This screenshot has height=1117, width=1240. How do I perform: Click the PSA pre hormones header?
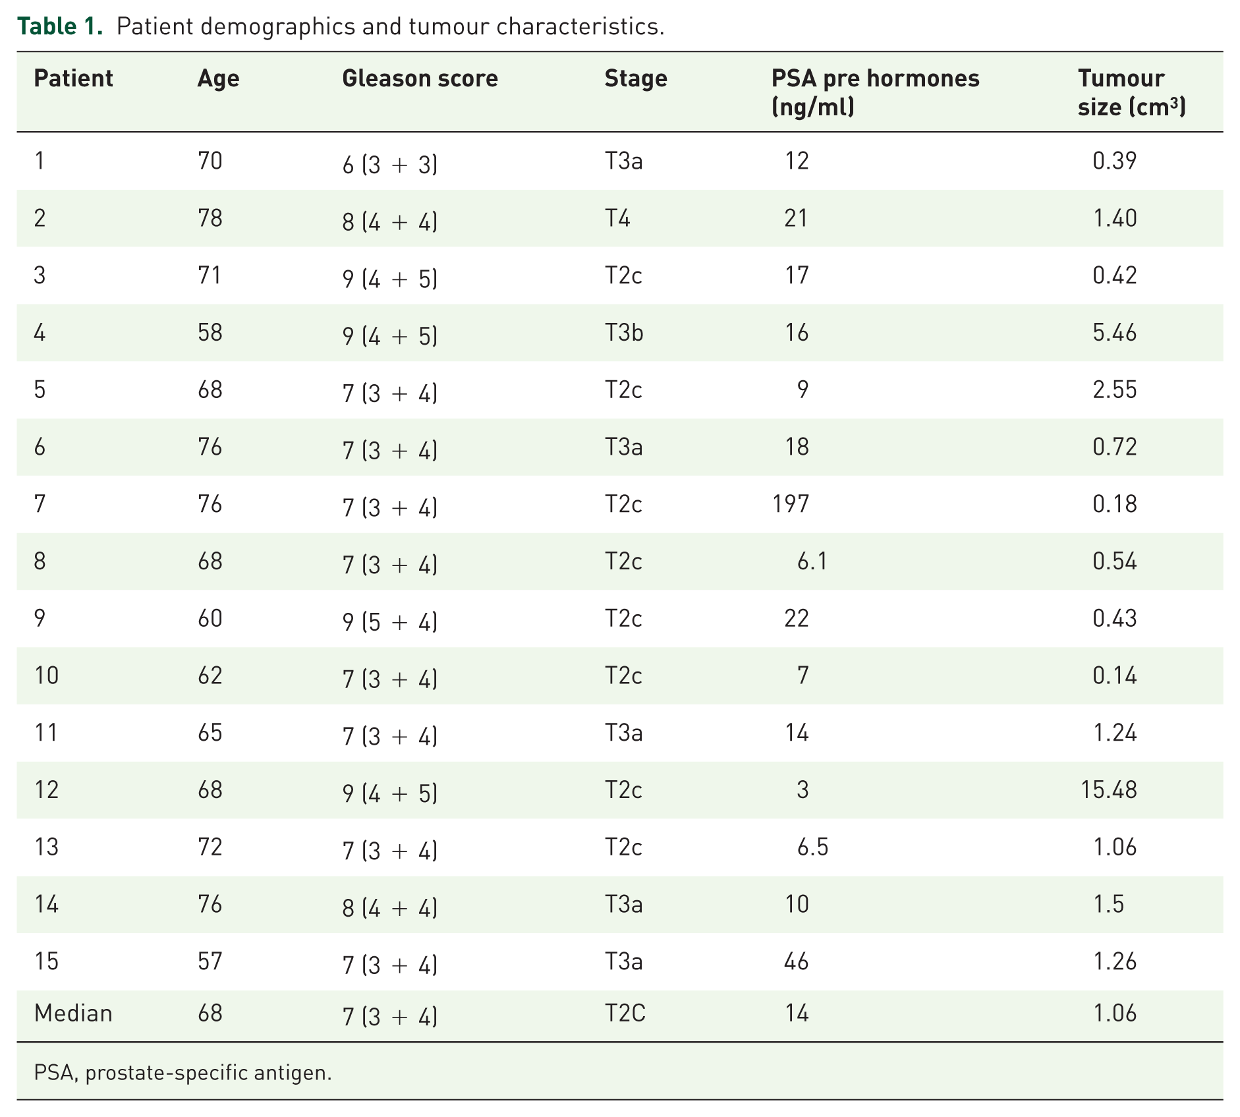875,92
